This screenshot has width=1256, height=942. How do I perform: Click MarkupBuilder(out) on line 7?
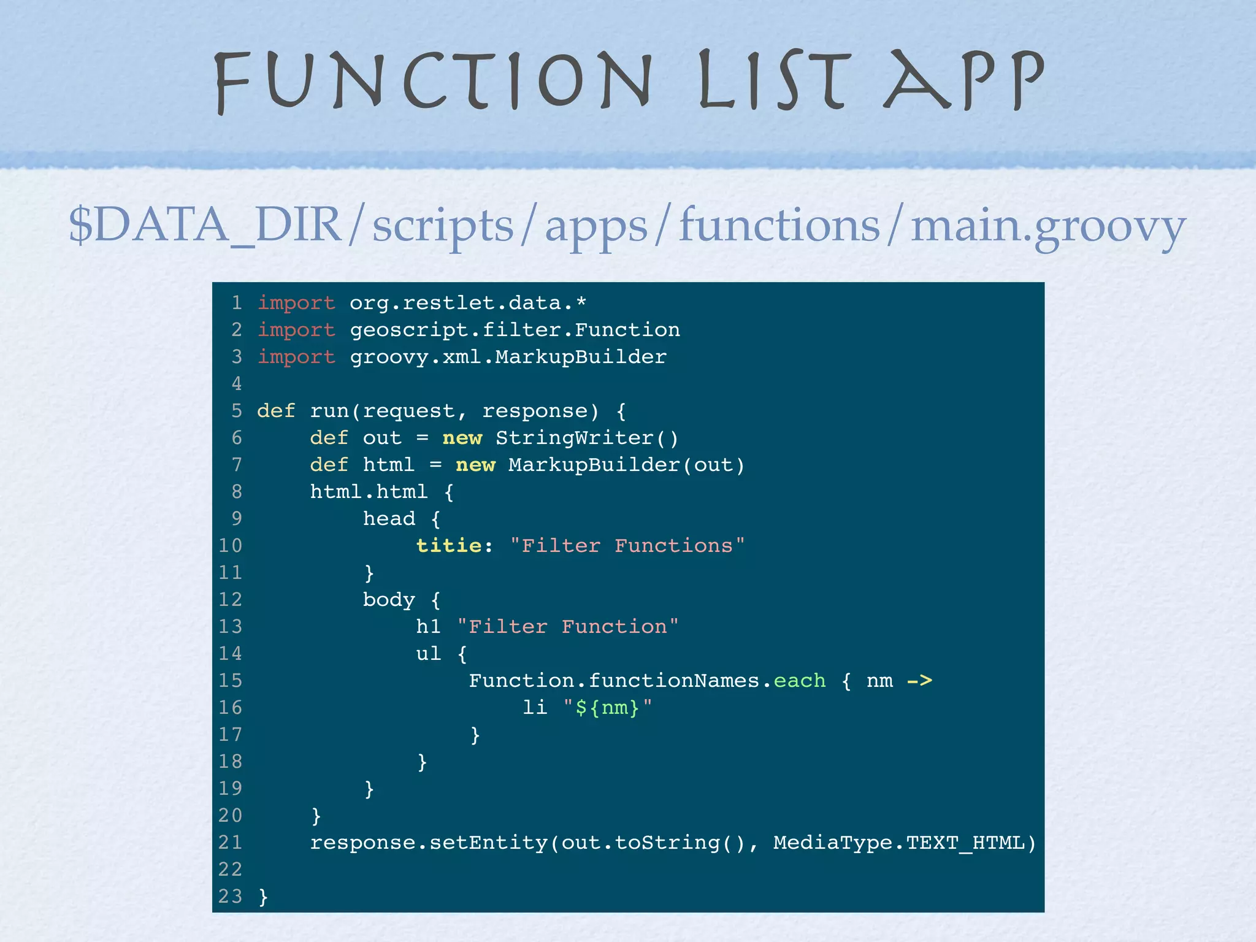pyautogui.click(x=626, y=465)
